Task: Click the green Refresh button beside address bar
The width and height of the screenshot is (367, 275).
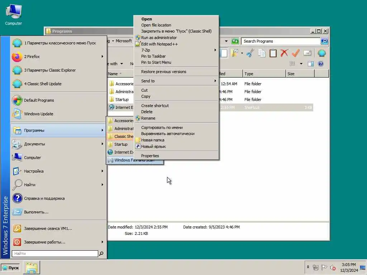Action: tap(235, 41)
